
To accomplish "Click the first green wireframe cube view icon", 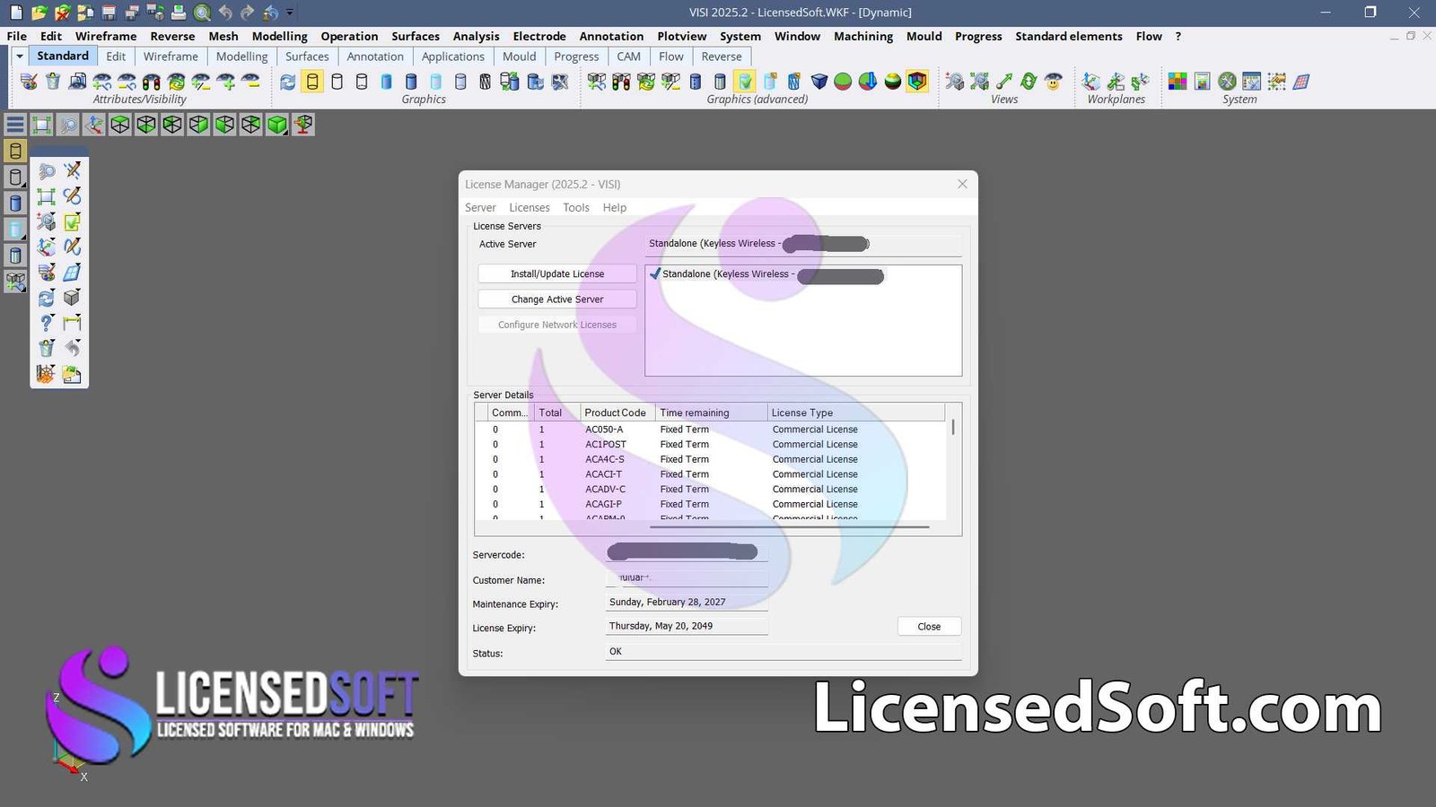I will click(x=119, y=125).
